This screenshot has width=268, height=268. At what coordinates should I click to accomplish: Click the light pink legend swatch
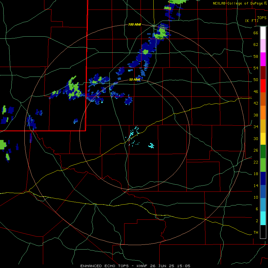click(263, 46)
